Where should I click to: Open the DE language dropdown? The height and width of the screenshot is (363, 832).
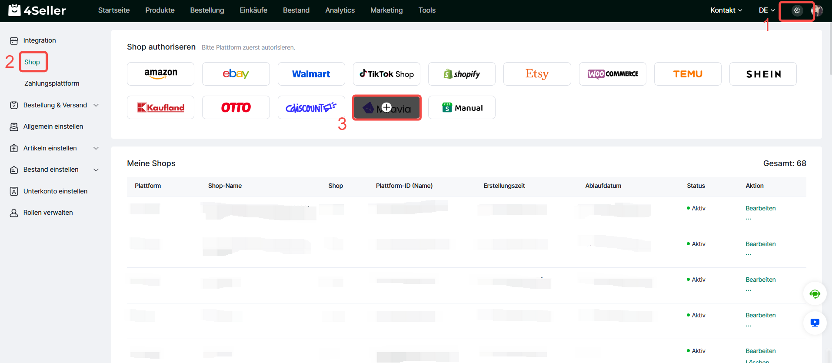766,10
